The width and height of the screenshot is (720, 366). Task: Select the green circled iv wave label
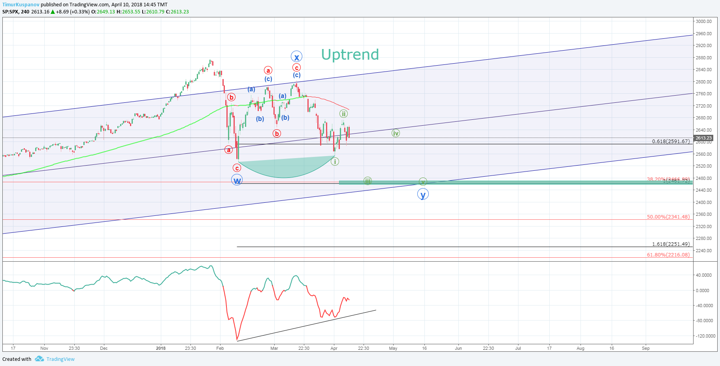coord(396,133)
